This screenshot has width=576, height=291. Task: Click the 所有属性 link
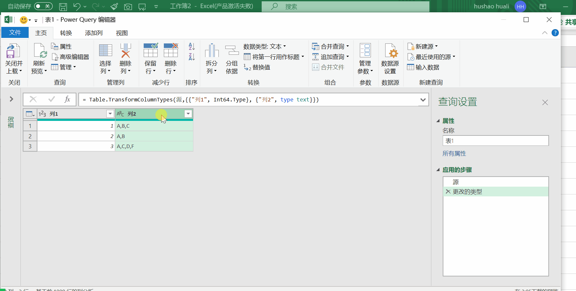(x=454, y=154)
